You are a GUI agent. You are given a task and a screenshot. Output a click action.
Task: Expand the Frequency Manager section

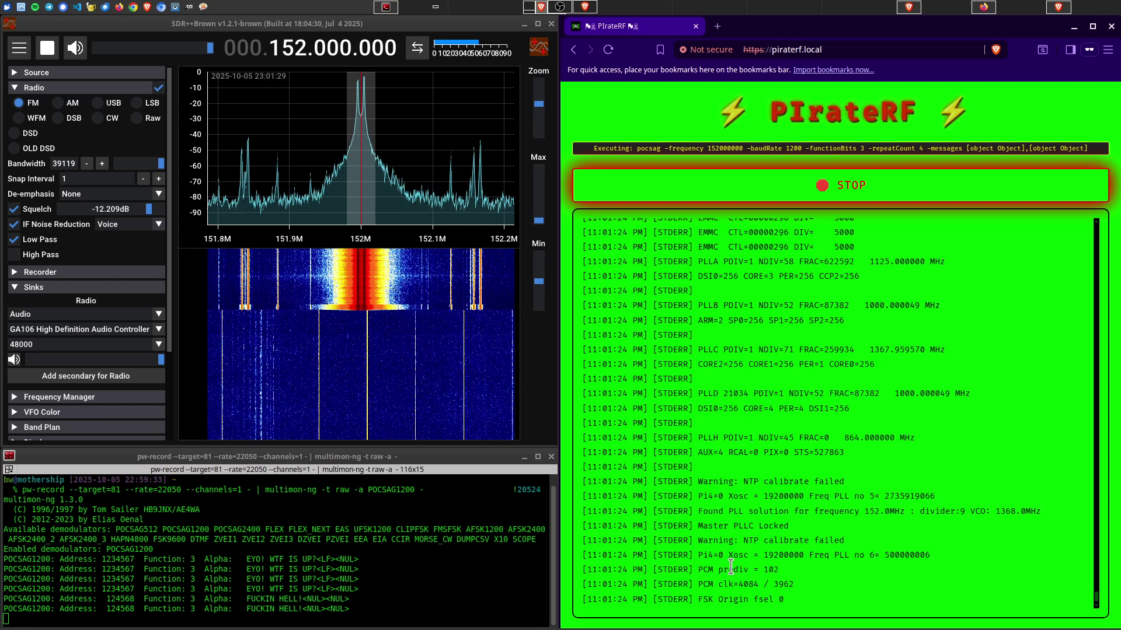pos(58,397)
